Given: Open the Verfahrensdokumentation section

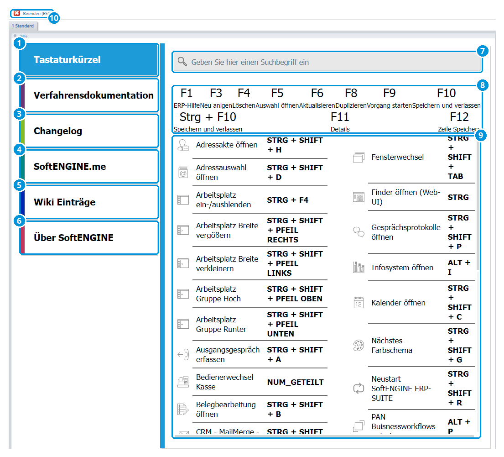Looking at the screenshot, I should 89,95.
